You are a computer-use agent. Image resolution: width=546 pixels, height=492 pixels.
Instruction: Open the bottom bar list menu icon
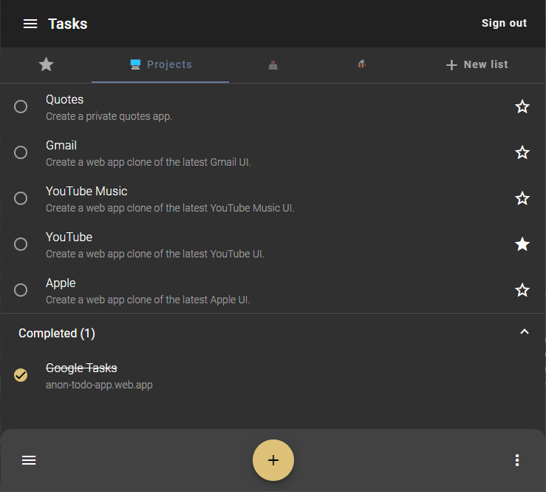(x=29, y=460)
